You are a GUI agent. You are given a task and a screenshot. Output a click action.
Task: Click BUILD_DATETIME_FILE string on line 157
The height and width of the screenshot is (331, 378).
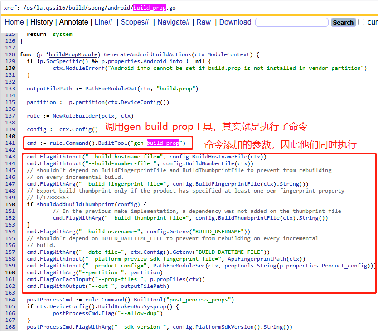[229, 252]
